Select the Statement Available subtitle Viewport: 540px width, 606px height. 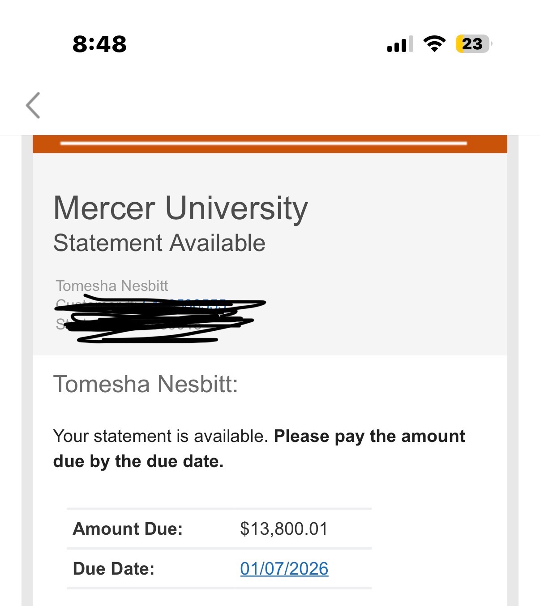click(159, 243)
